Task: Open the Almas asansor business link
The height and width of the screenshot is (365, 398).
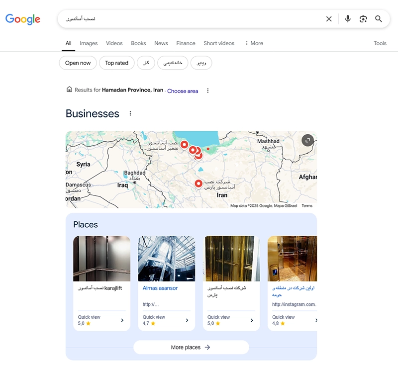Action: pos(160,288)
